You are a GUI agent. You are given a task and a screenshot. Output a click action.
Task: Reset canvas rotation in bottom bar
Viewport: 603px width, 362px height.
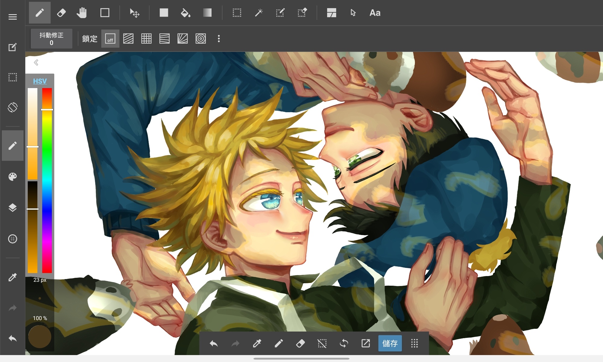pyautogui.click(x=344, y=343)
